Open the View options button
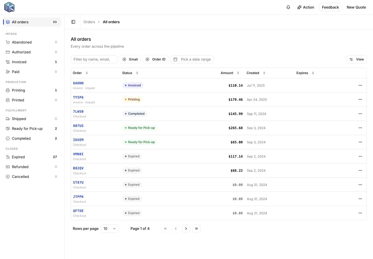This screenshot has width=373, height=259. [x=356, y=59]
